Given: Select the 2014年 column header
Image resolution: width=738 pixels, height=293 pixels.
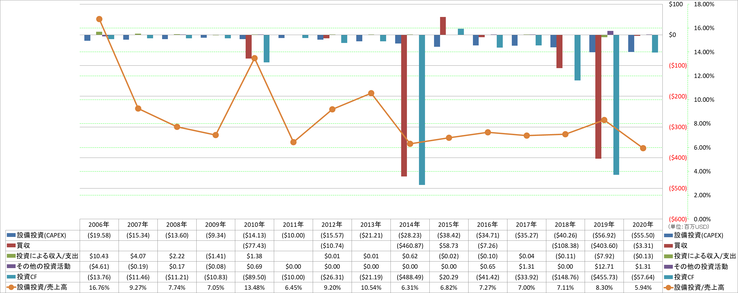Looking at the screenshot, I should (410, 225).
